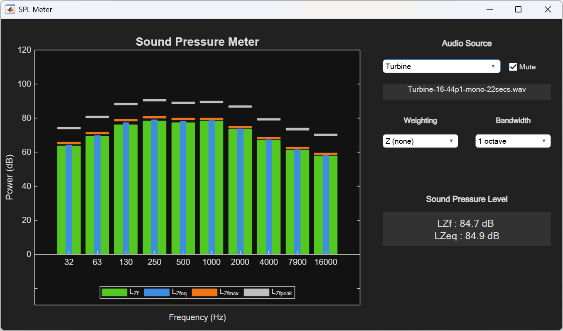Viewport: 563px width, 331px height.
Task: Close the SPL Meter window
Action: [x=548, y=9]
